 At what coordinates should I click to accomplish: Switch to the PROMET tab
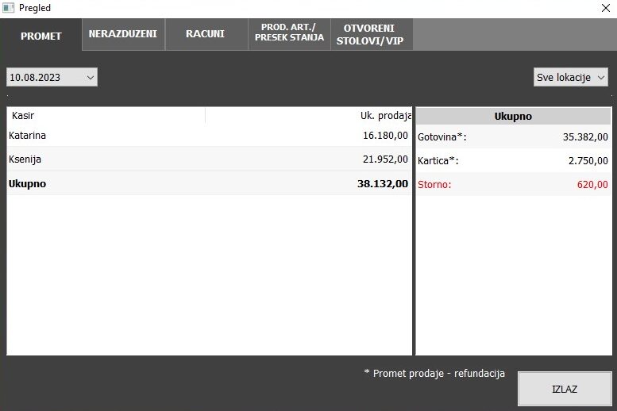(41, 36)
